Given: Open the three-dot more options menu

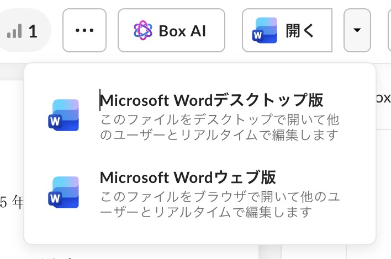Looking at the screenshot, I should pos(84,30).
